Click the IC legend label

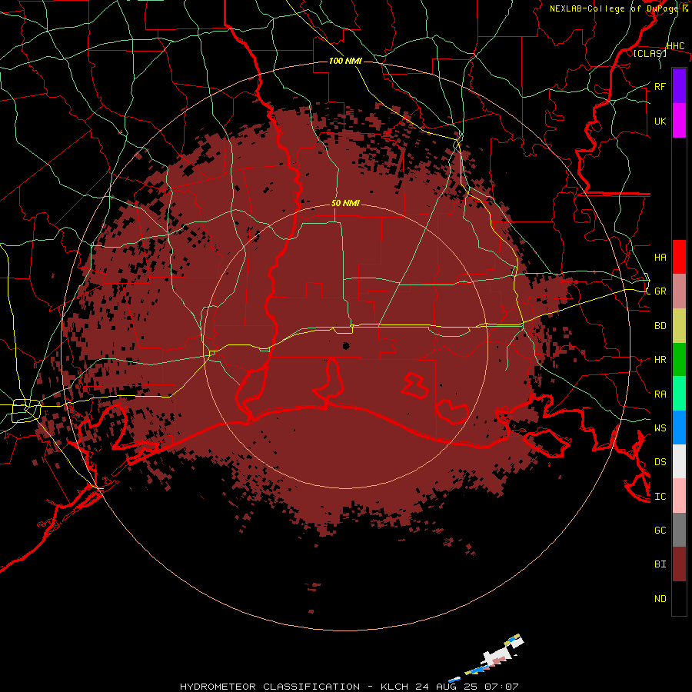click(x=660, y=497)
